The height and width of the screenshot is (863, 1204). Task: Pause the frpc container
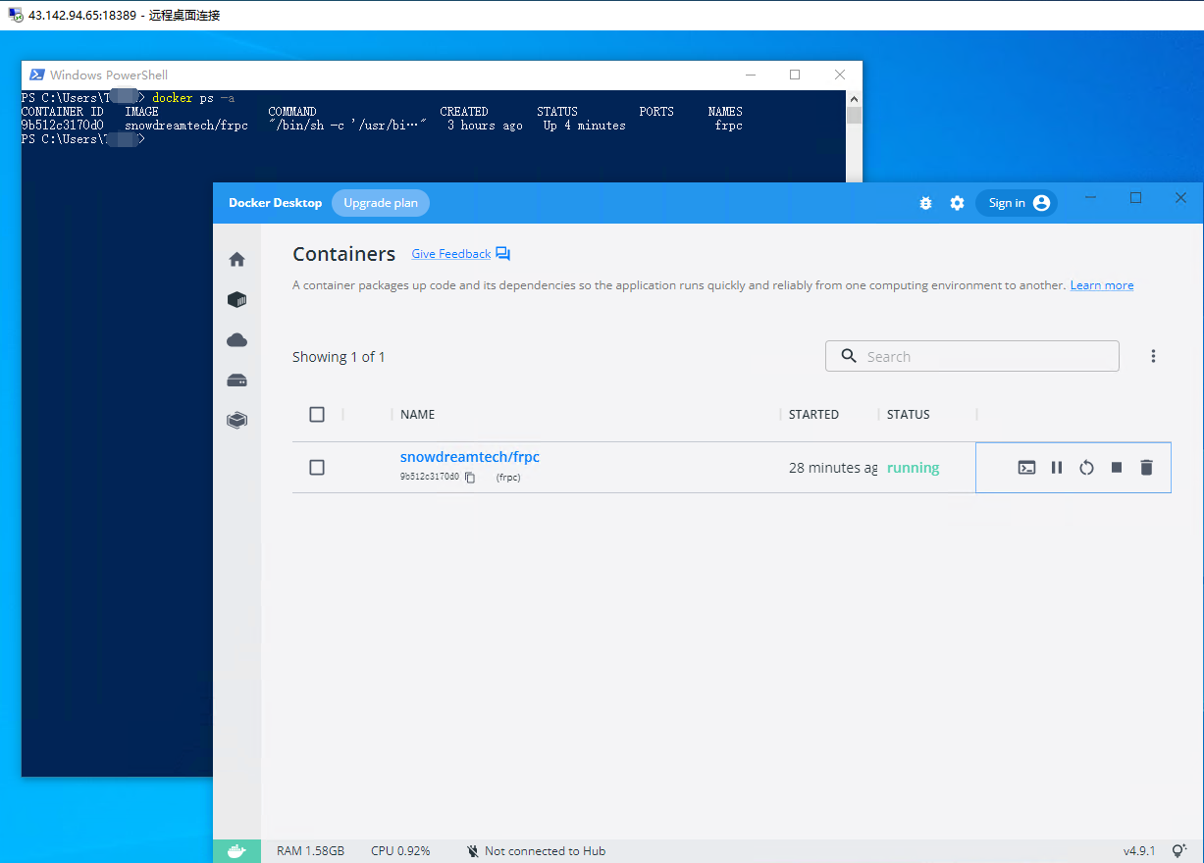tap(1057, 468)
